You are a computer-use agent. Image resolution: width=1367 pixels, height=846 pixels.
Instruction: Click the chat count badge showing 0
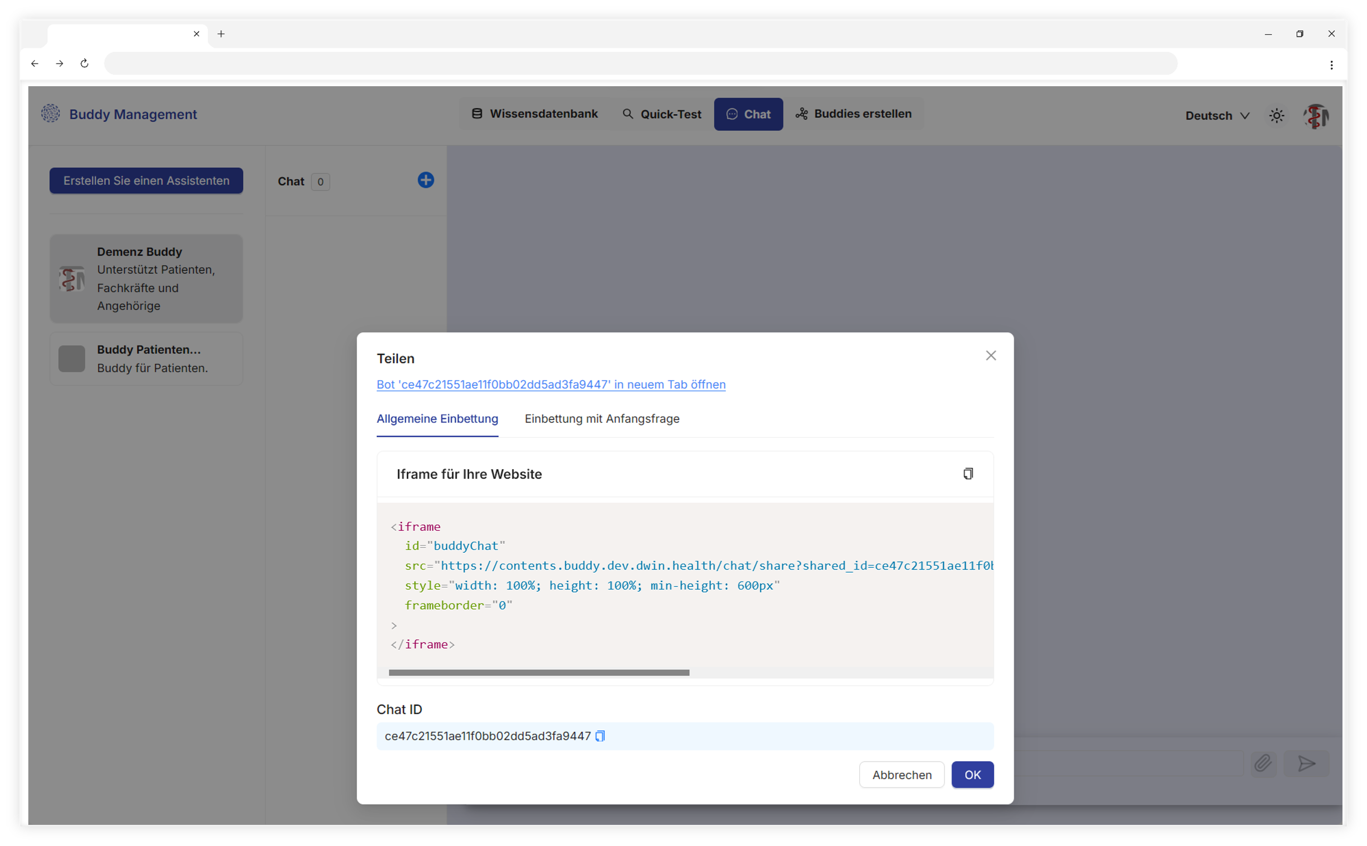(320, 181)
